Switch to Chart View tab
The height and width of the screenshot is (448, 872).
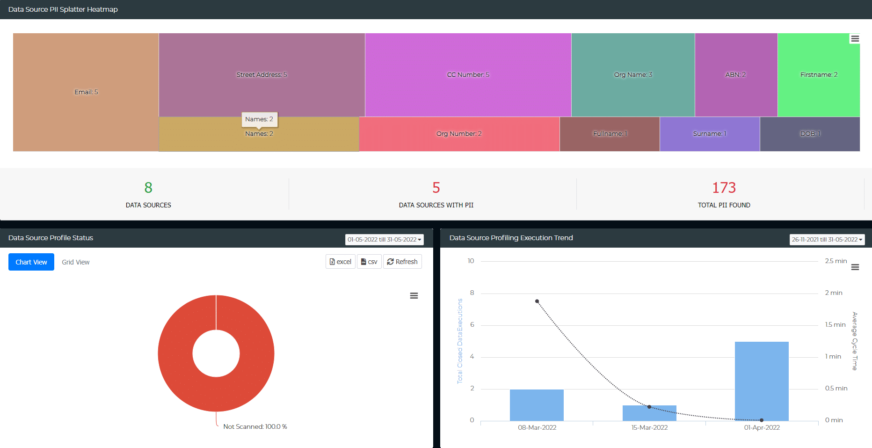pyautogui.click(x=31, y=262)
